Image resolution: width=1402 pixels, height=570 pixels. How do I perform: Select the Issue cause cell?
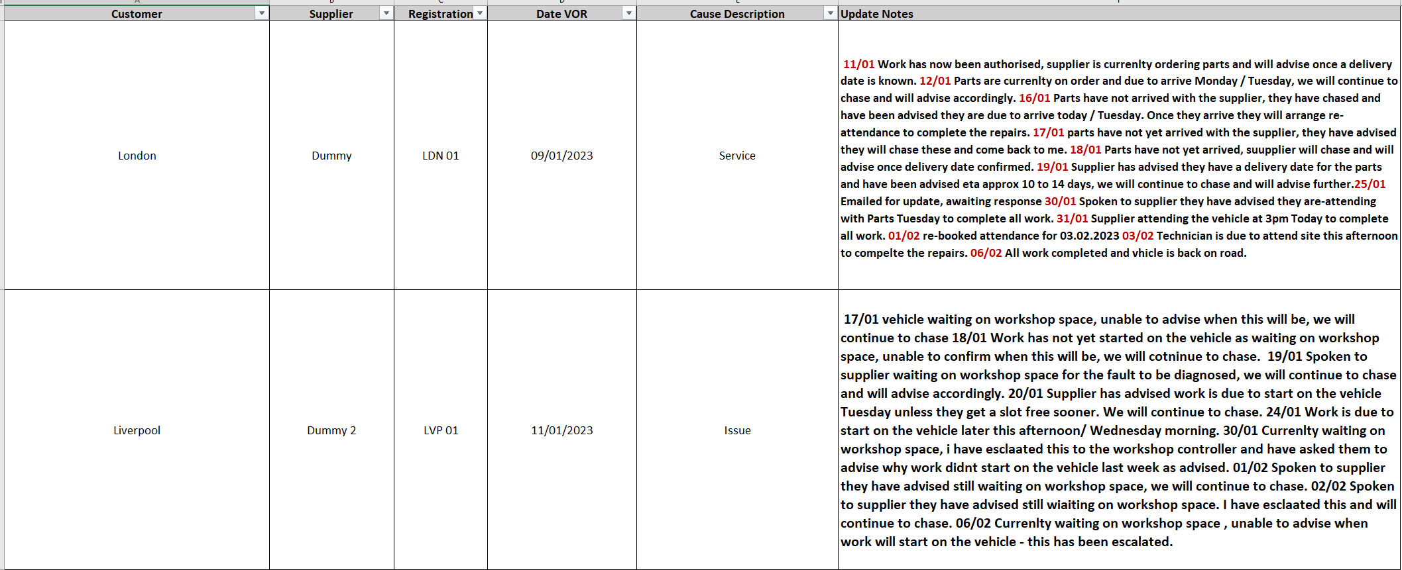tap(737, 430)
